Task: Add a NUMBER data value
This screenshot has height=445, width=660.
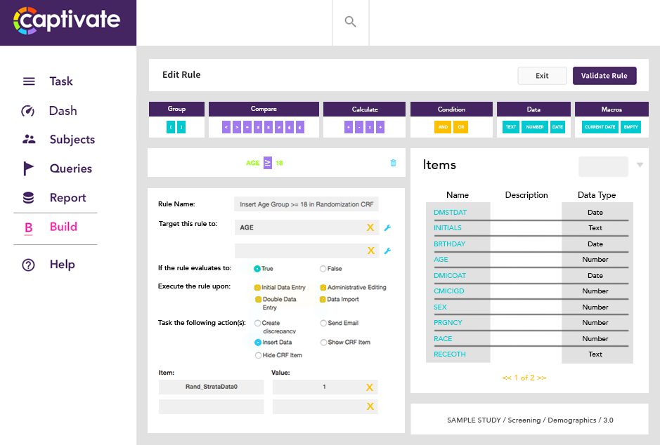Action: point(535,127)
